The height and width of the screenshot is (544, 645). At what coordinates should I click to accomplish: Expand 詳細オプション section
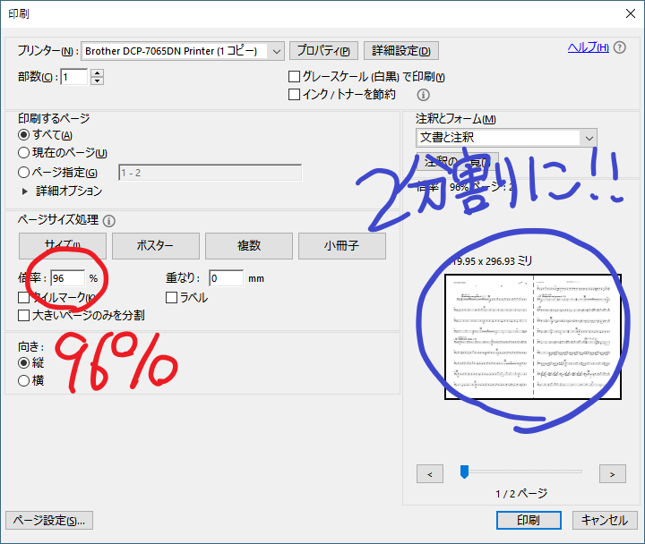25,191
